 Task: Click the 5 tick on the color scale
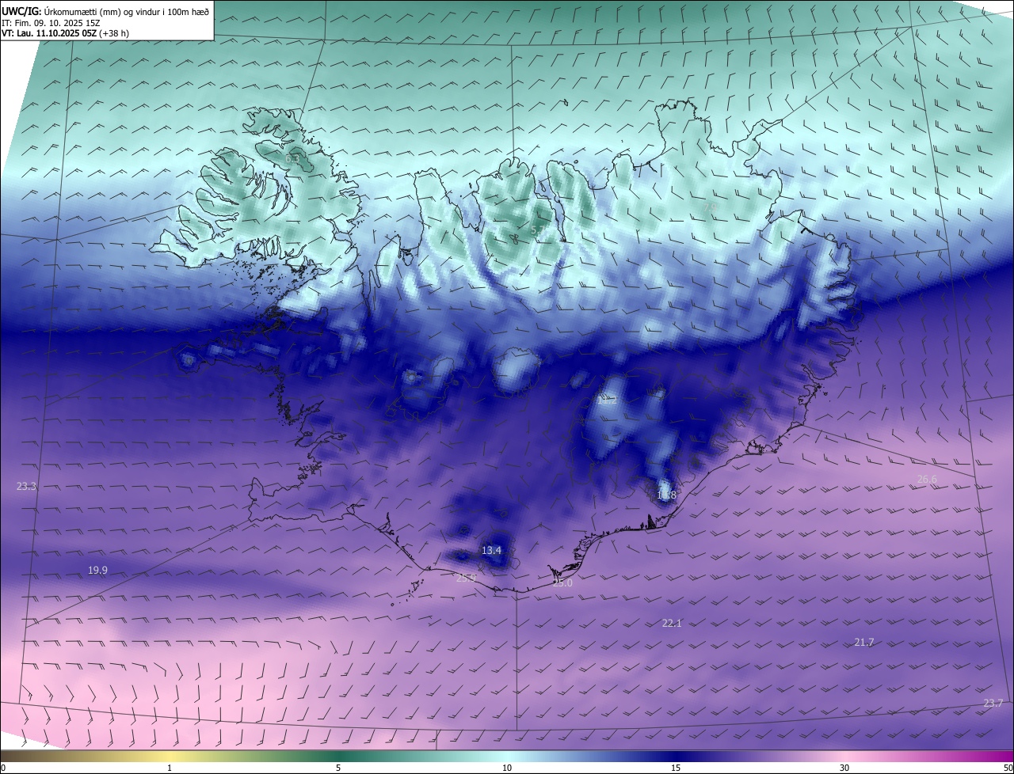[x=338, y=768]
